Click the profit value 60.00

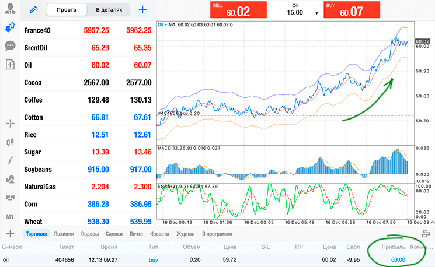[398, 260]
